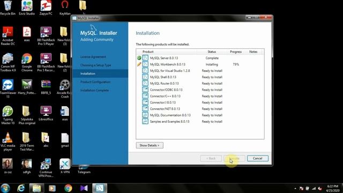Click the Product column header
Image resolution: width=343 pixels, height=193 pixels.
pyautogui.click(x=148, y=51)
